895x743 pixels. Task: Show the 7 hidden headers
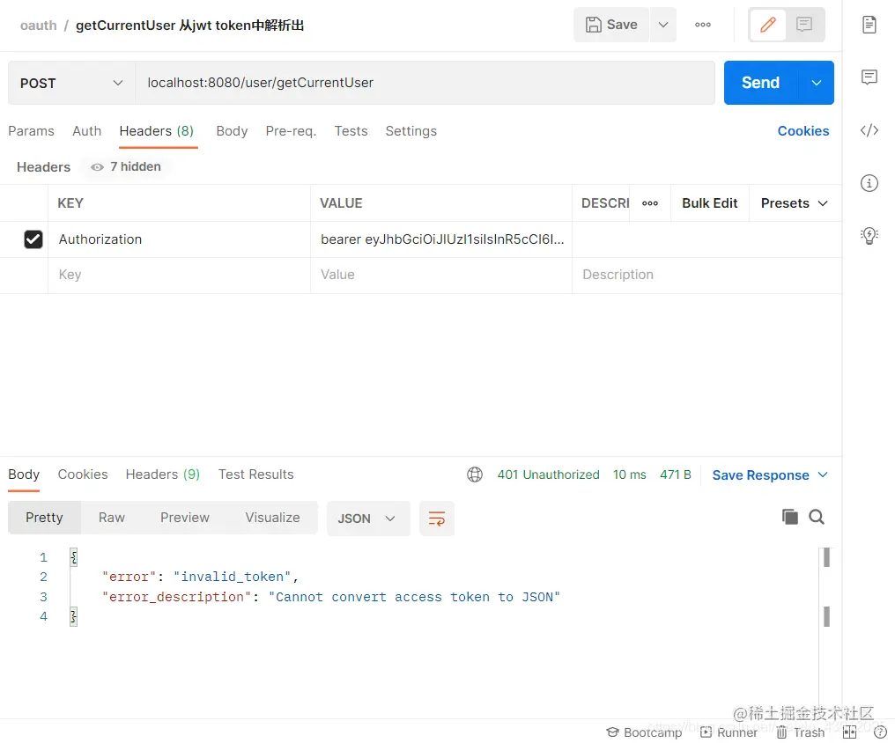pos(126,166)
